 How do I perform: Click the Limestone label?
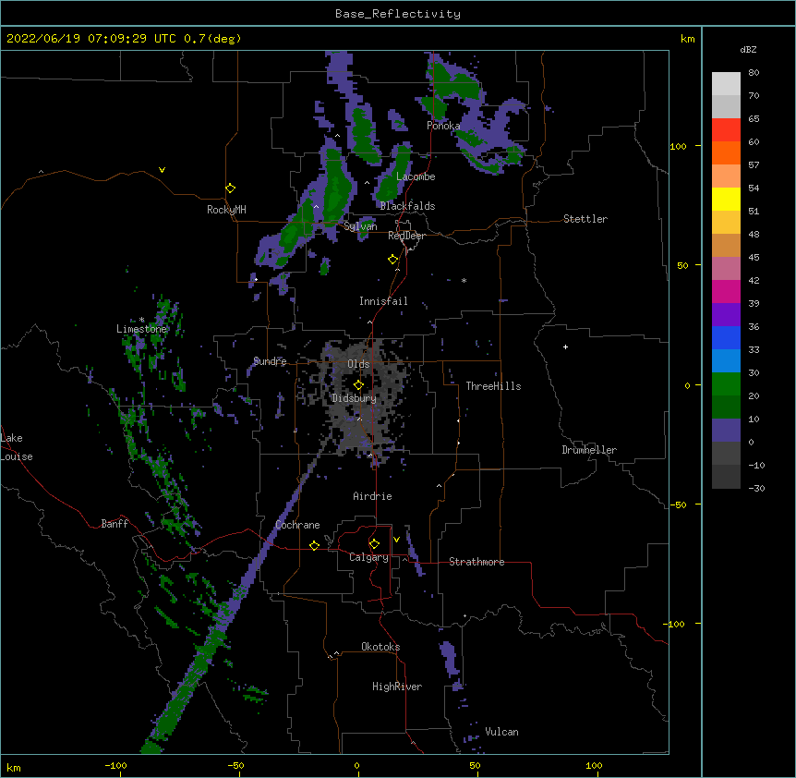point(141,329)
